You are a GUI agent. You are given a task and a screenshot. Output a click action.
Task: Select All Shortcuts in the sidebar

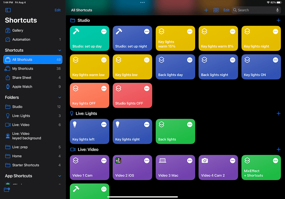(33, 59)
